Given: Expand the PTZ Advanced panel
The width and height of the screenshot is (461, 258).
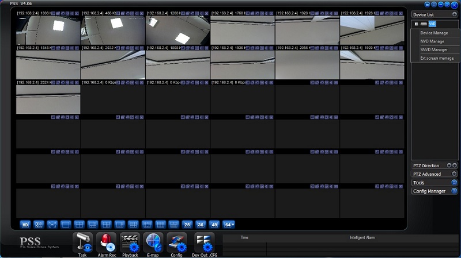Looking at the screenshot, I should click(454, 174).
